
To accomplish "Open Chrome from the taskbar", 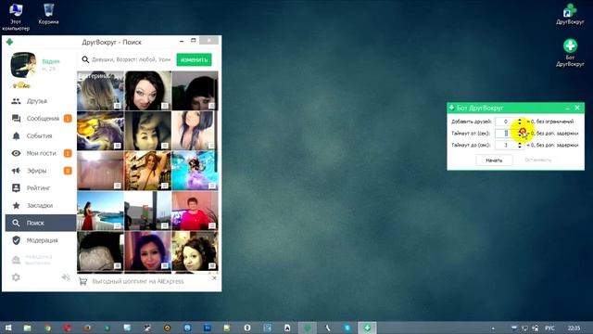I will (47, 328).
